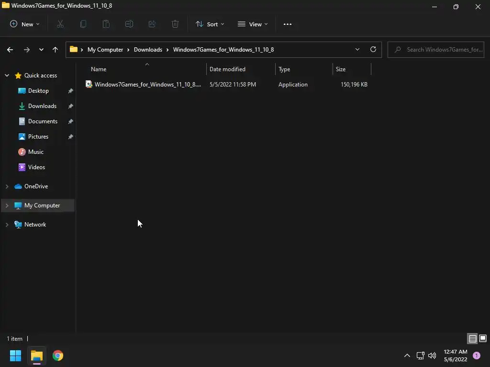Click the pin icon next to Downloads
Screen dimensions: 490x367
[71, 106]
